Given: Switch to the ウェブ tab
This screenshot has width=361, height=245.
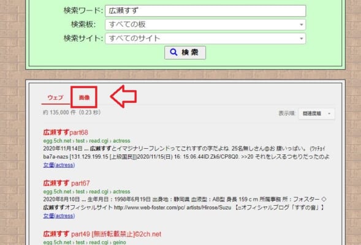Looking at the screenshot, I should [x=55, y=97].
